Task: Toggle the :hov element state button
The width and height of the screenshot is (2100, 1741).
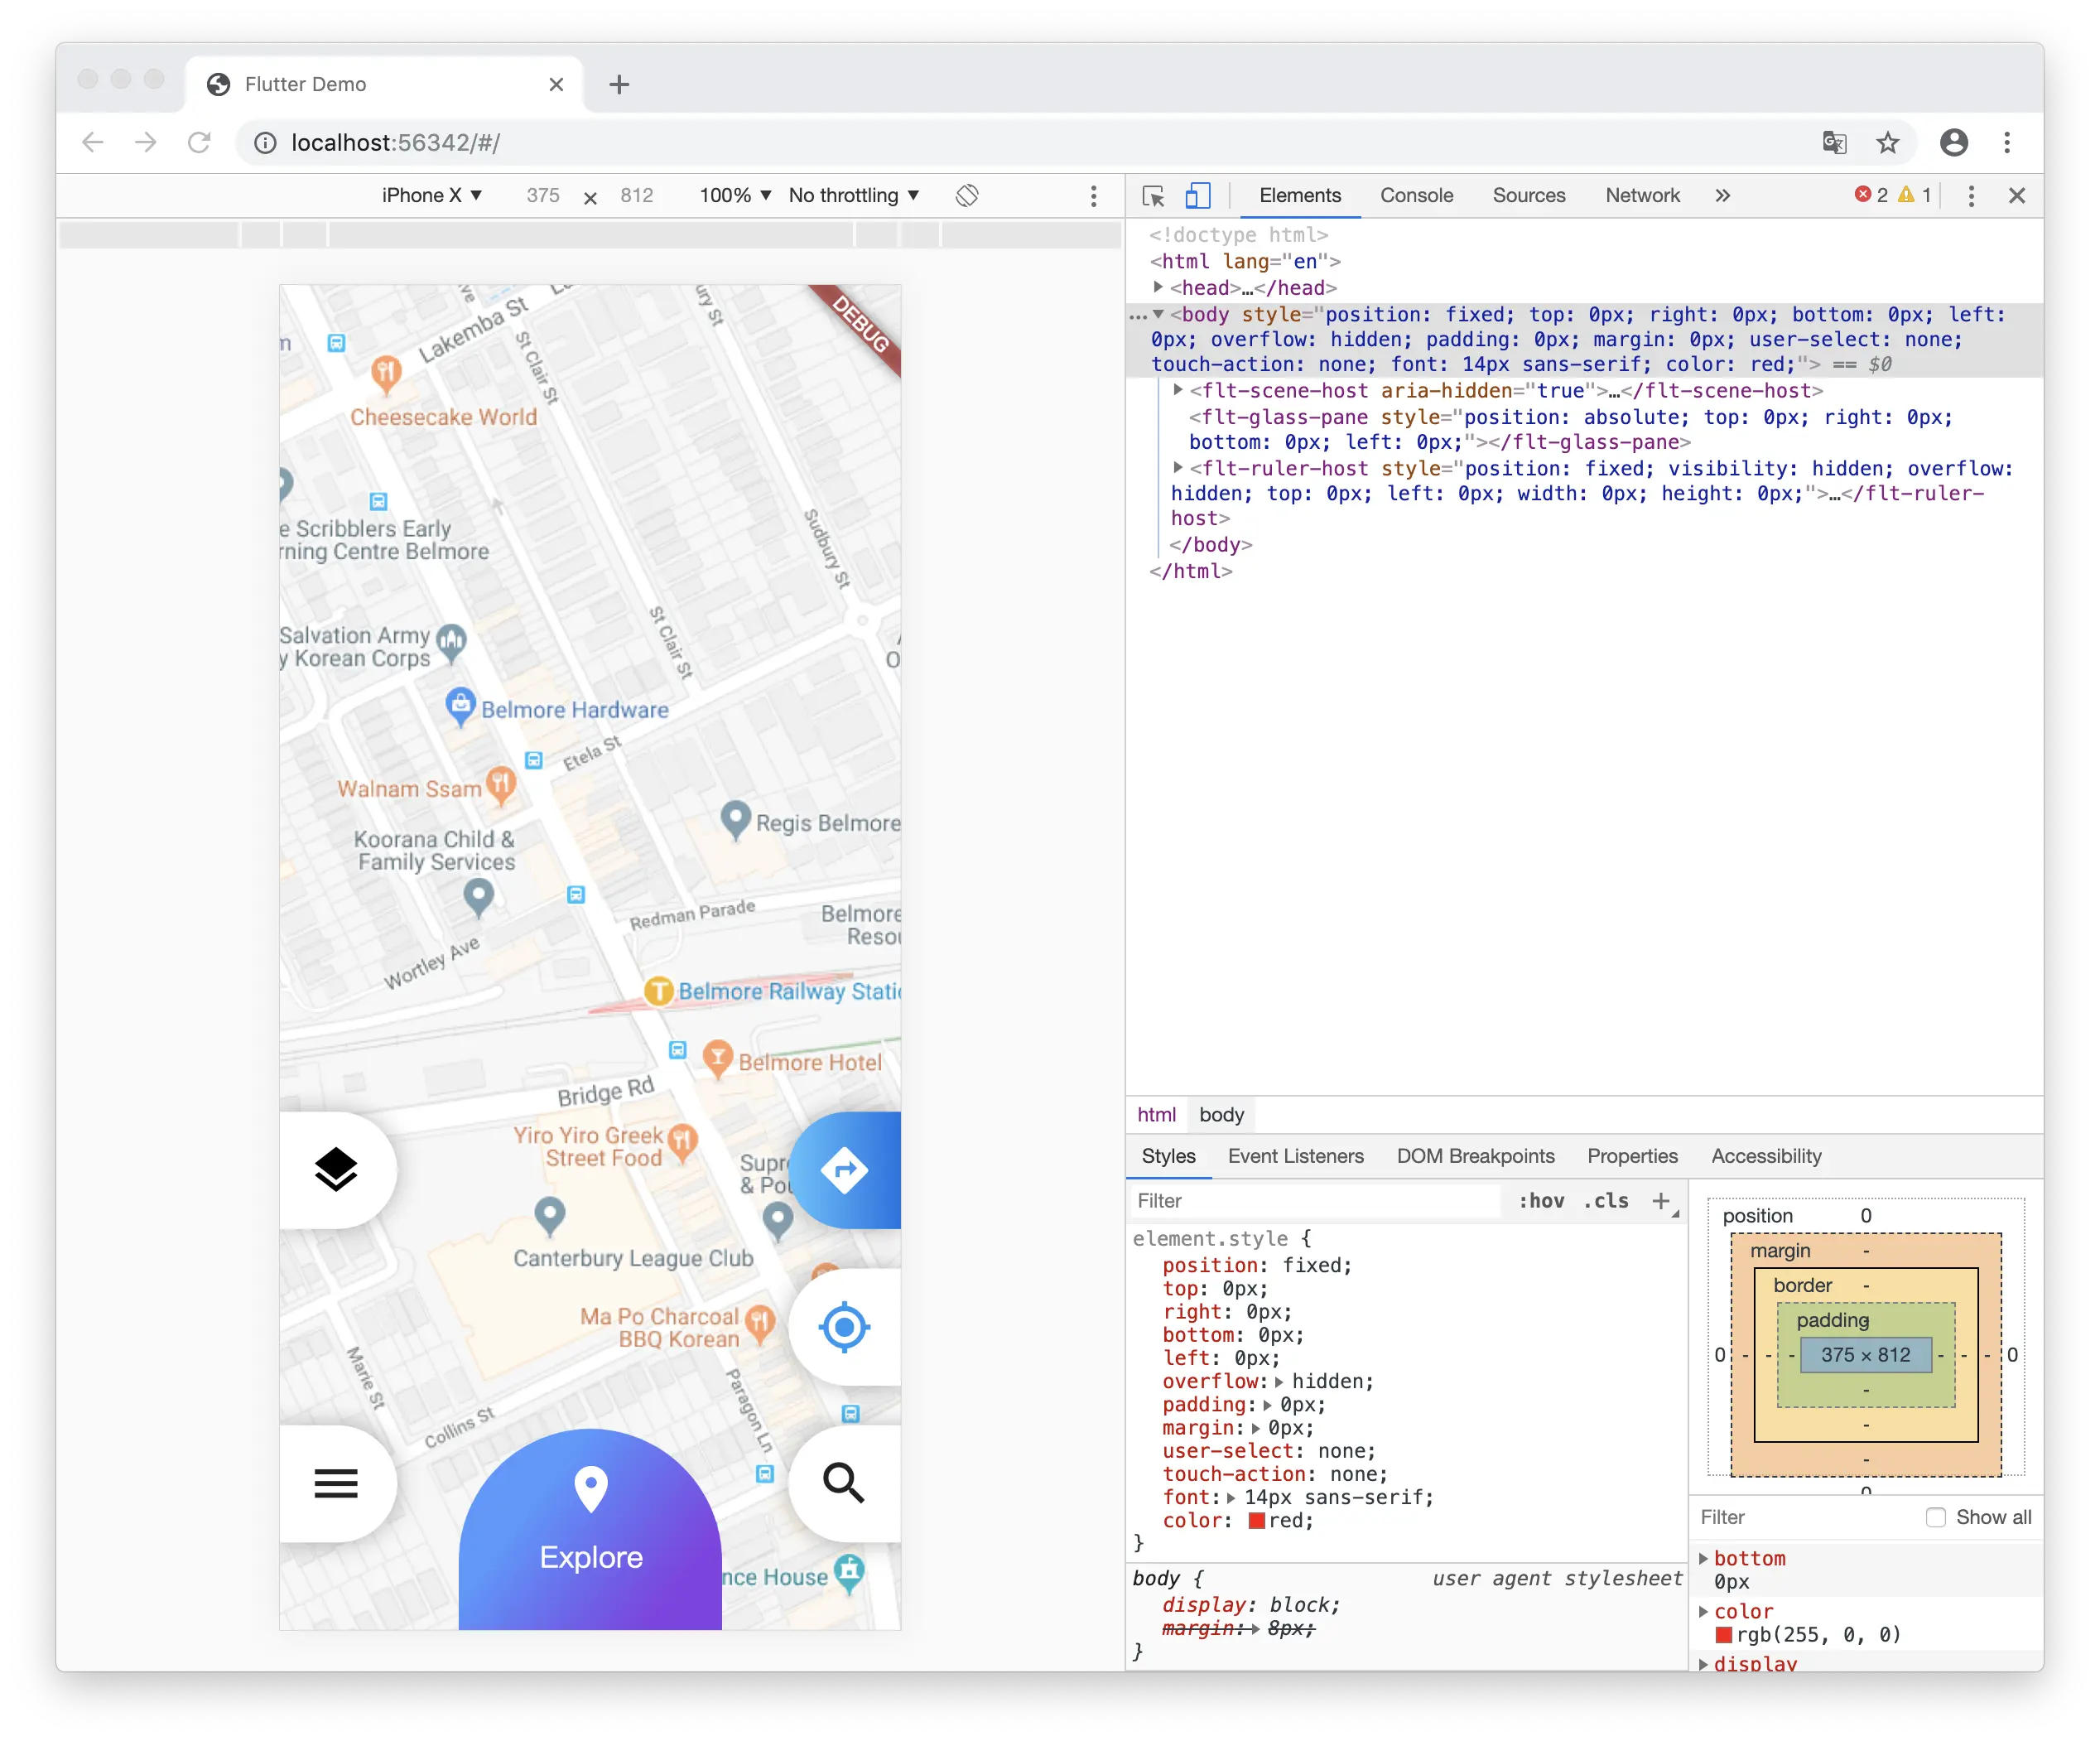Action: point(1541,1201)
